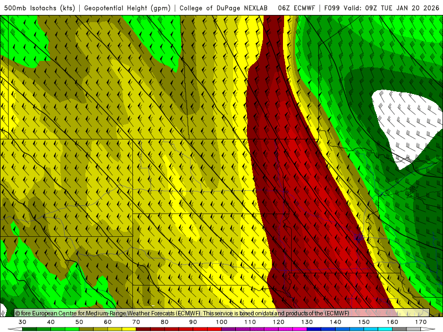Select the 'College of DuPage NEXLAB' header text
The width and height of the screenshot is (443, 332).
point(224,8)
